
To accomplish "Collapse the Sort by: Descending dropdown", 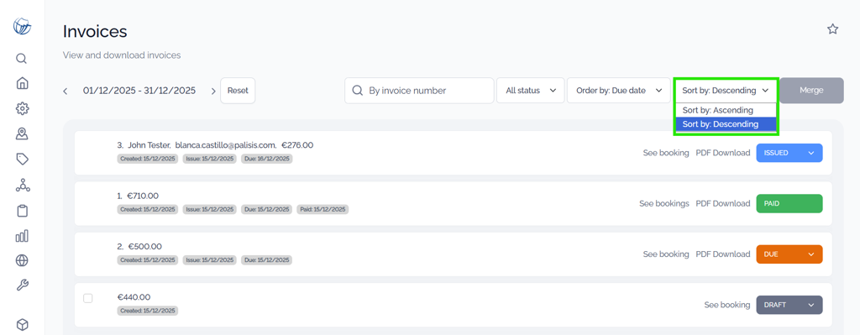I will (x=726, y=91).
